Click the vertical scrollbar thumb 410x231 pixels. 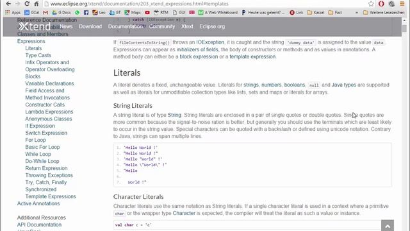(x=404, y=28)
